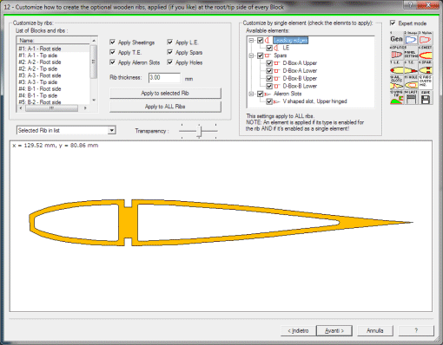Collapse the Spars tree node
The image size is (443, 345).
(x=251, y=55)
